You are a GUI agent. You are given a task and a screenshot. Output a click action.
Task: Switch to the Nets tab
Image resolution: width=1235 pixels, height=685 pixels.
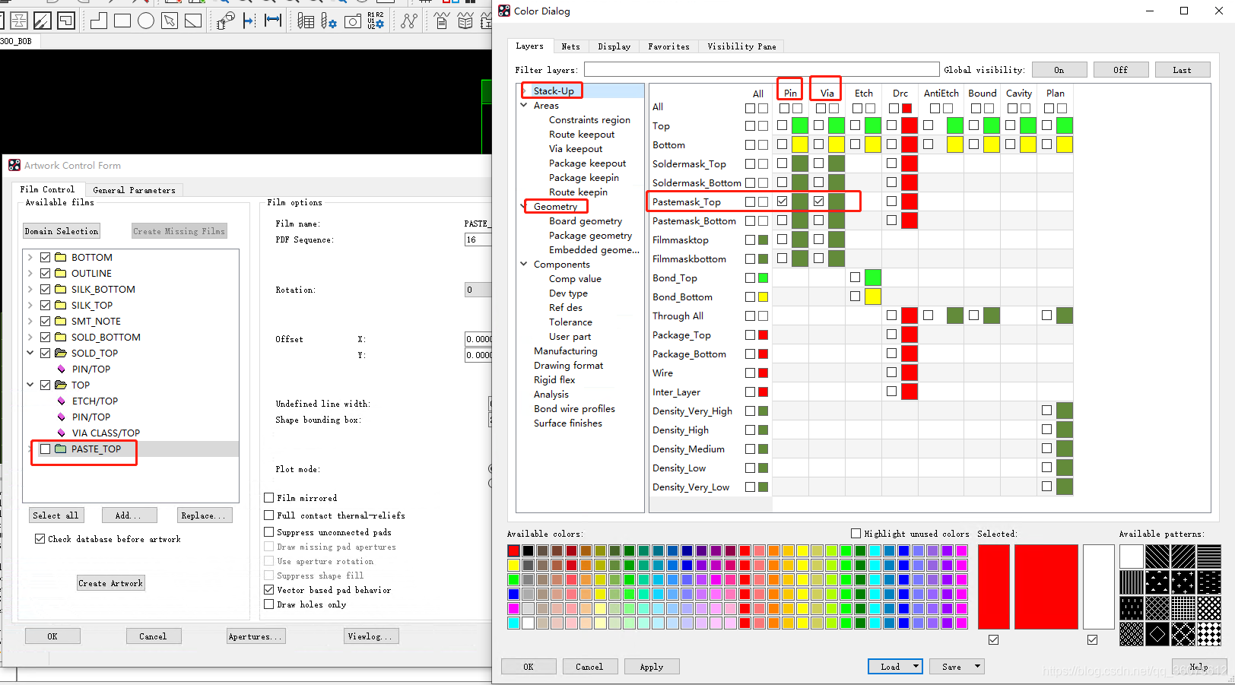tap(570, 47)
